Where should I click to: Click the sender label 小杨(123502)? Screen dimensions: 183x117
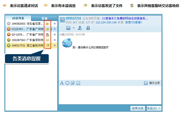pyautogui.click(x=67, y=34)
